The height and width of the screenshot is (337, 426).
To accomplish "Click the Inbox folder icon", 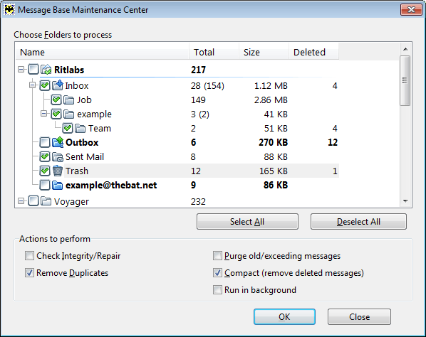I will coord(58,85).
